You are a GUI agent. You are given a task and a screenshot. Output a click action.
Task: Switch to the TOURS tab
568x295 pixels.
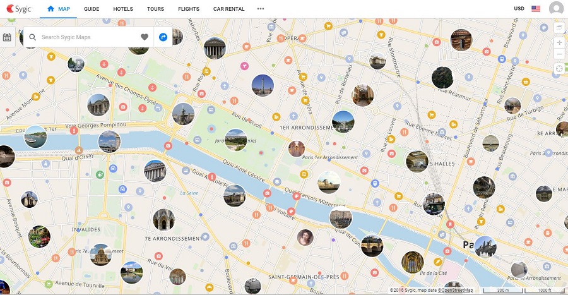point(155,9)
